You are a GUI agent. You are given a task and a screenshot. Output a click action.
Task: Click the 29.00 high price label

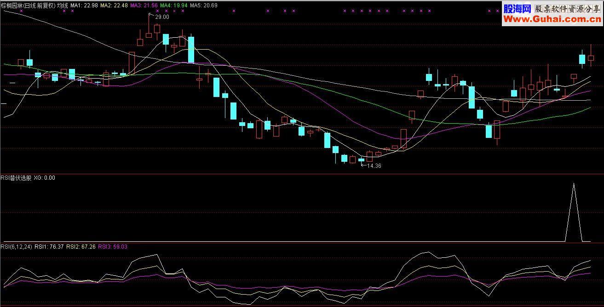point(162,17)
